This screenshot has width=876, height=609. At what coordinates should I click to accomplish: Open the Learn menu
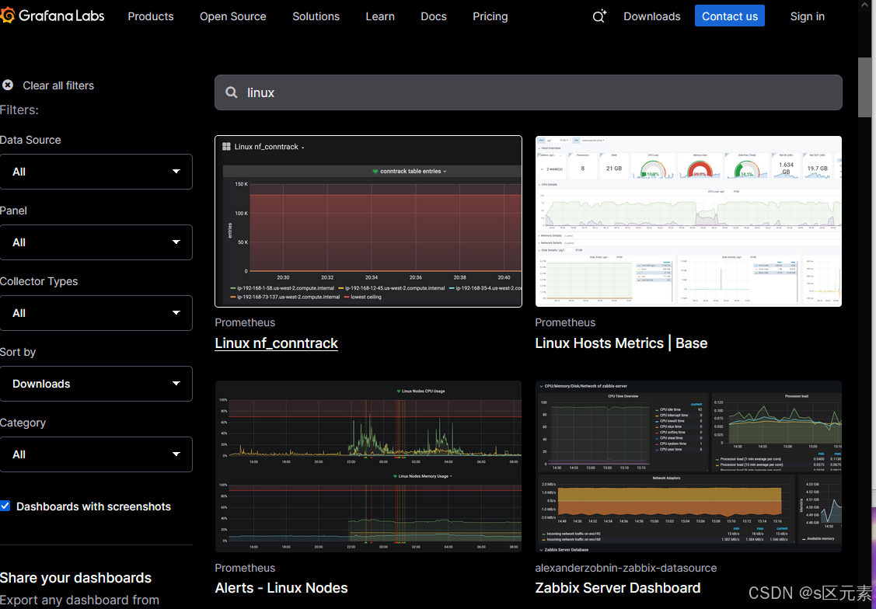click(380, 17)
